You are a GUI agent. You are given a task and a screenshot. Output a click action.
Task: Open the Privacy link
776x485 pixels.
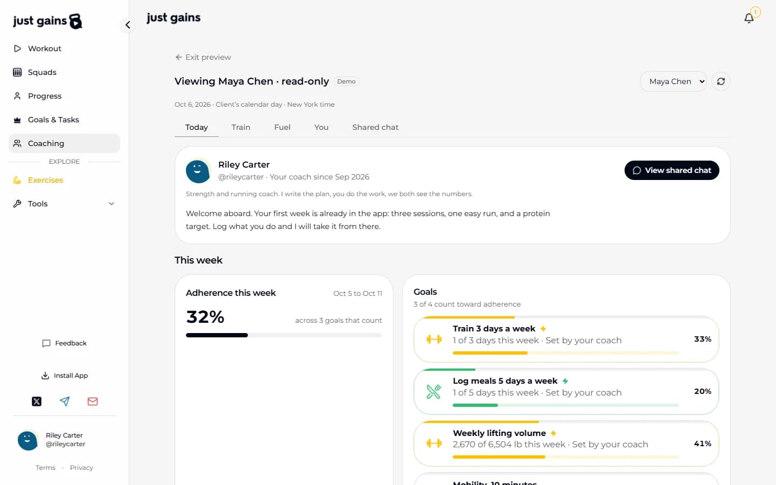coord(81,468)
